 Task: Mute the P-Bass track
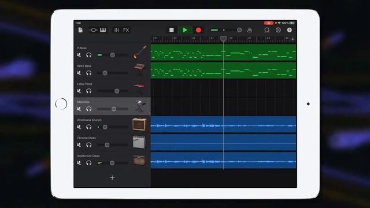click(79, 55)
